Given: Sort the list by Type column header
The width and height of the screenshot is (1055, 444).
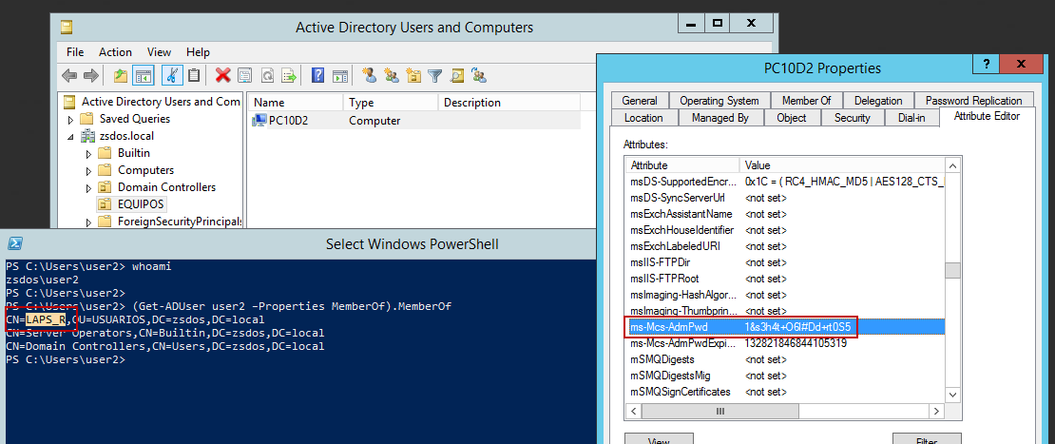Looking at the screenshot, I should [391, 103].
